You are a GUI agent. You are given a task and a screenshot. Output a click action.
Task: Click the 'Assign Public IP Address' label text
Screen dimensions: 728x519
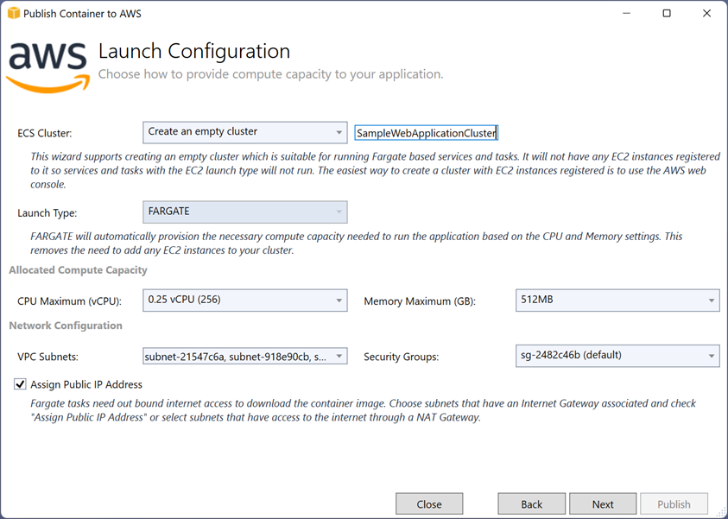pos(86,384)
